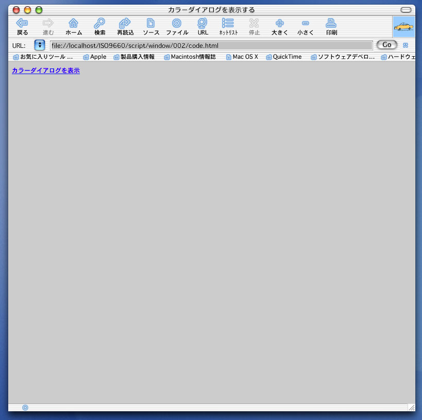The image size is (422, 420).
Task: Click the toolbar toggle pill button
Action: (406, 10)
